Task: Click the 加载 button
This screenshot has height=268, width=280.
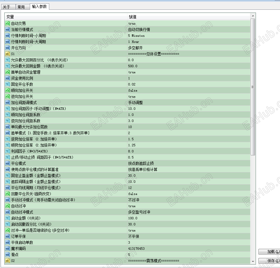Action: click(x=269, y=252)
